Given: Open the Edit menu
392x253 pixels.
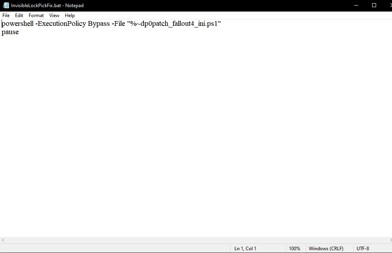Looking at the screenshot, I should pyautogui.click(x=19, y=16).
